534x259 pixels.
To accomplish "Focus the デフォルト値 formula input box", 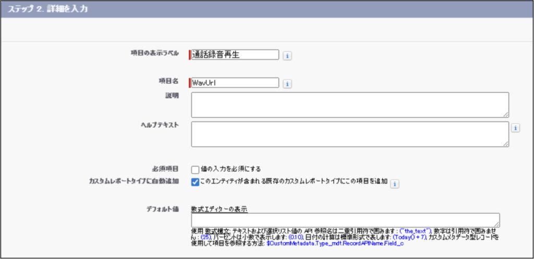I will point(344,220).
